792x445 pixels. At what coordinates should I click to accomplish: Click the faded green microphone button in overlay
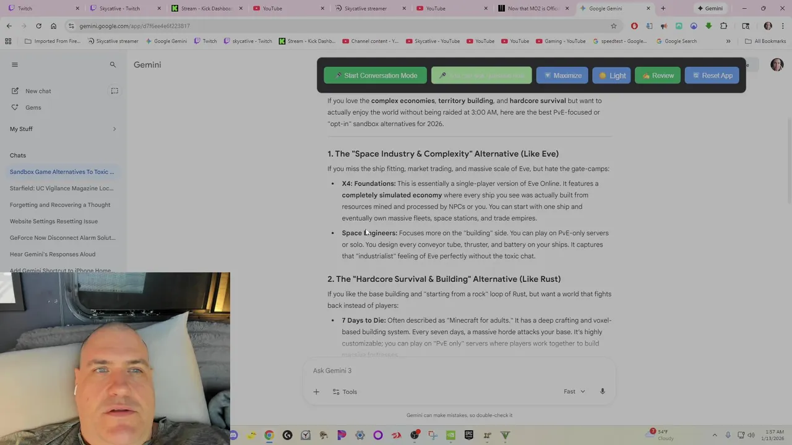coord(481,75)
